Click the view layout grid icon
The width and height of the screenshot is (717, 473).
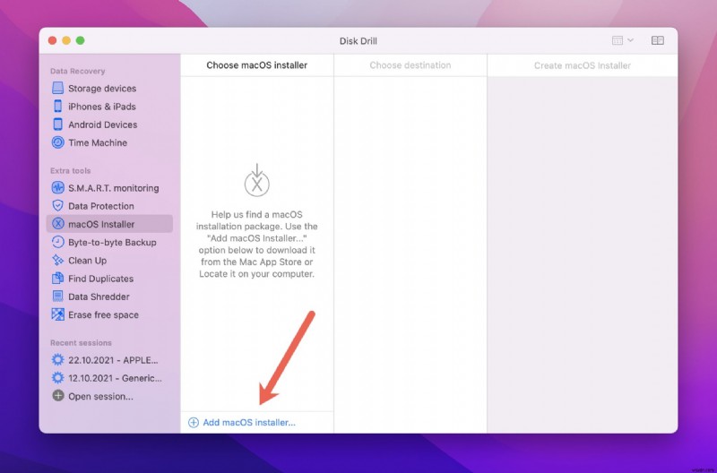618,40
